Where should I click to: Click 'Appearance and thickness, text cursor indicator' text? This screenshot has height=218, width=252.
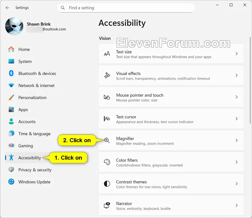[155, 122]
